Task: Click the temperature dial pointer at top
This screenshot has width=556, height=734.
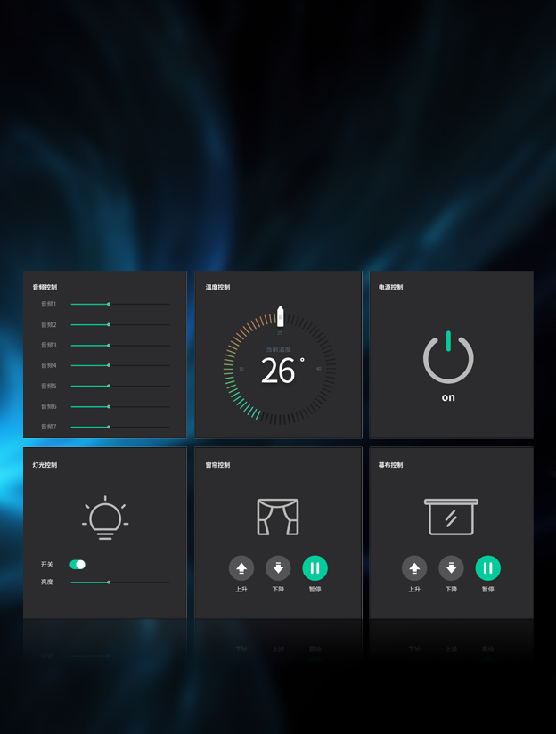Action: (x=280, y=315)
